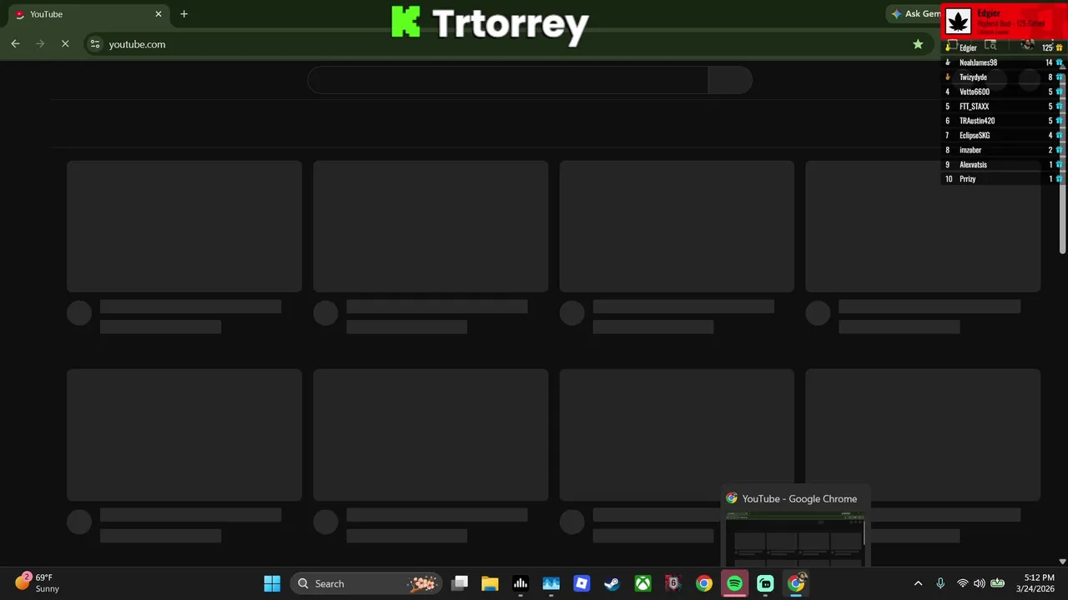Open Steam from the taskbar
This screenshot has width=1068, height=600.
612,583
